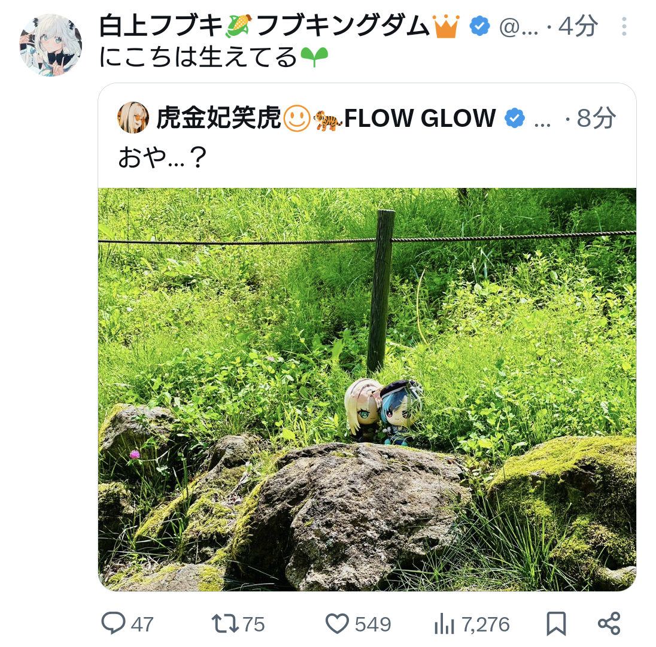Repost the tweet via the retweet icon
This screenshot has height=647, width=656.
pyautogui.click(x=225, y=624)
